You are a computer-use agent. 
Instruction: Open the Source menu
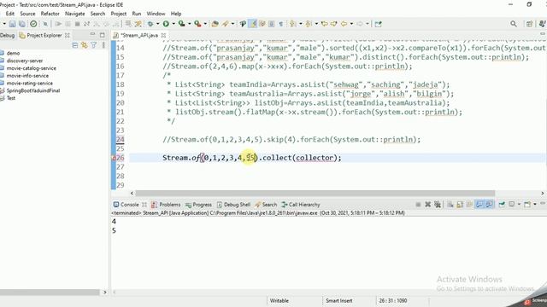click(27, 14)
